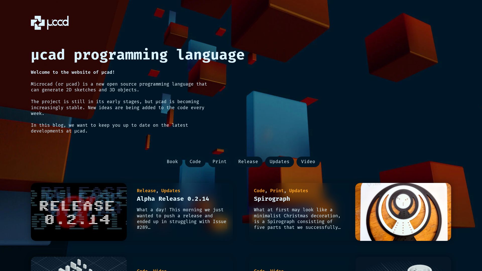Open the Spirograph post title
482x271 pixels.
pyautogui.click(x=272, y=199)
